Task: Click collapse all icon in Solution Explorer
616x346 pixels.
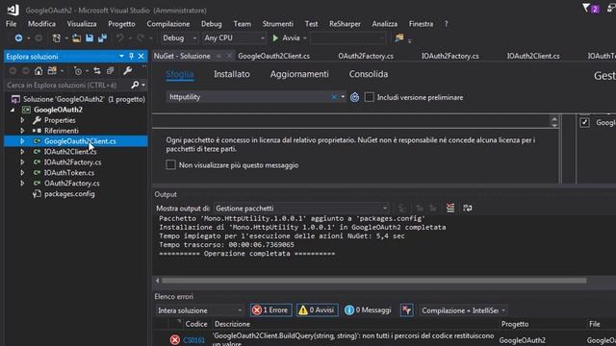Action: pos(111,71)
